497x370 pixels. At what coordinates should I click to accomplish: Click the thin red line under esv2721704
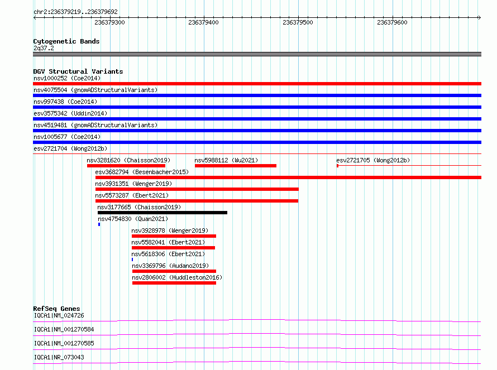(x=257, y=154)
